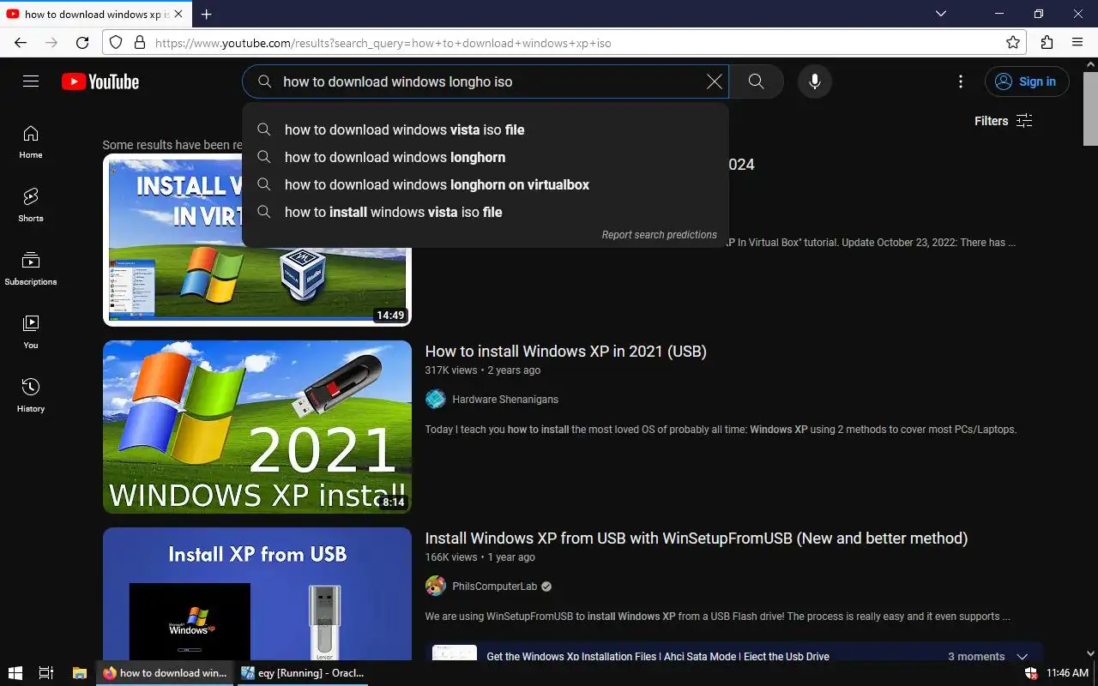
Task: Go back with browser back arrow
Action: pyautogui.click(x=21, y=43)
